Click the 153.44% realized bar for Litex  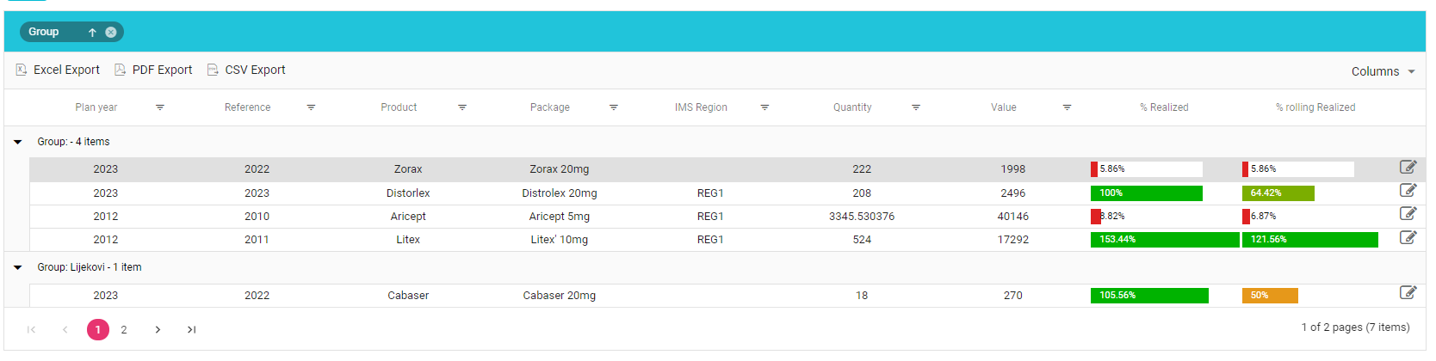1164,240
